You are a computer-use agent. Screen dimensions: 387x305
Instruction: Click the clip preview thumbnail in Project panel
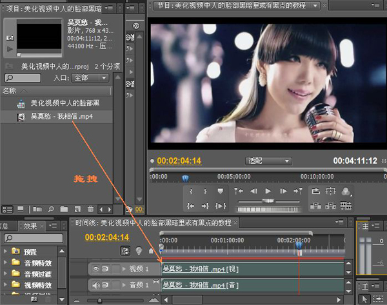pos(39,36)
